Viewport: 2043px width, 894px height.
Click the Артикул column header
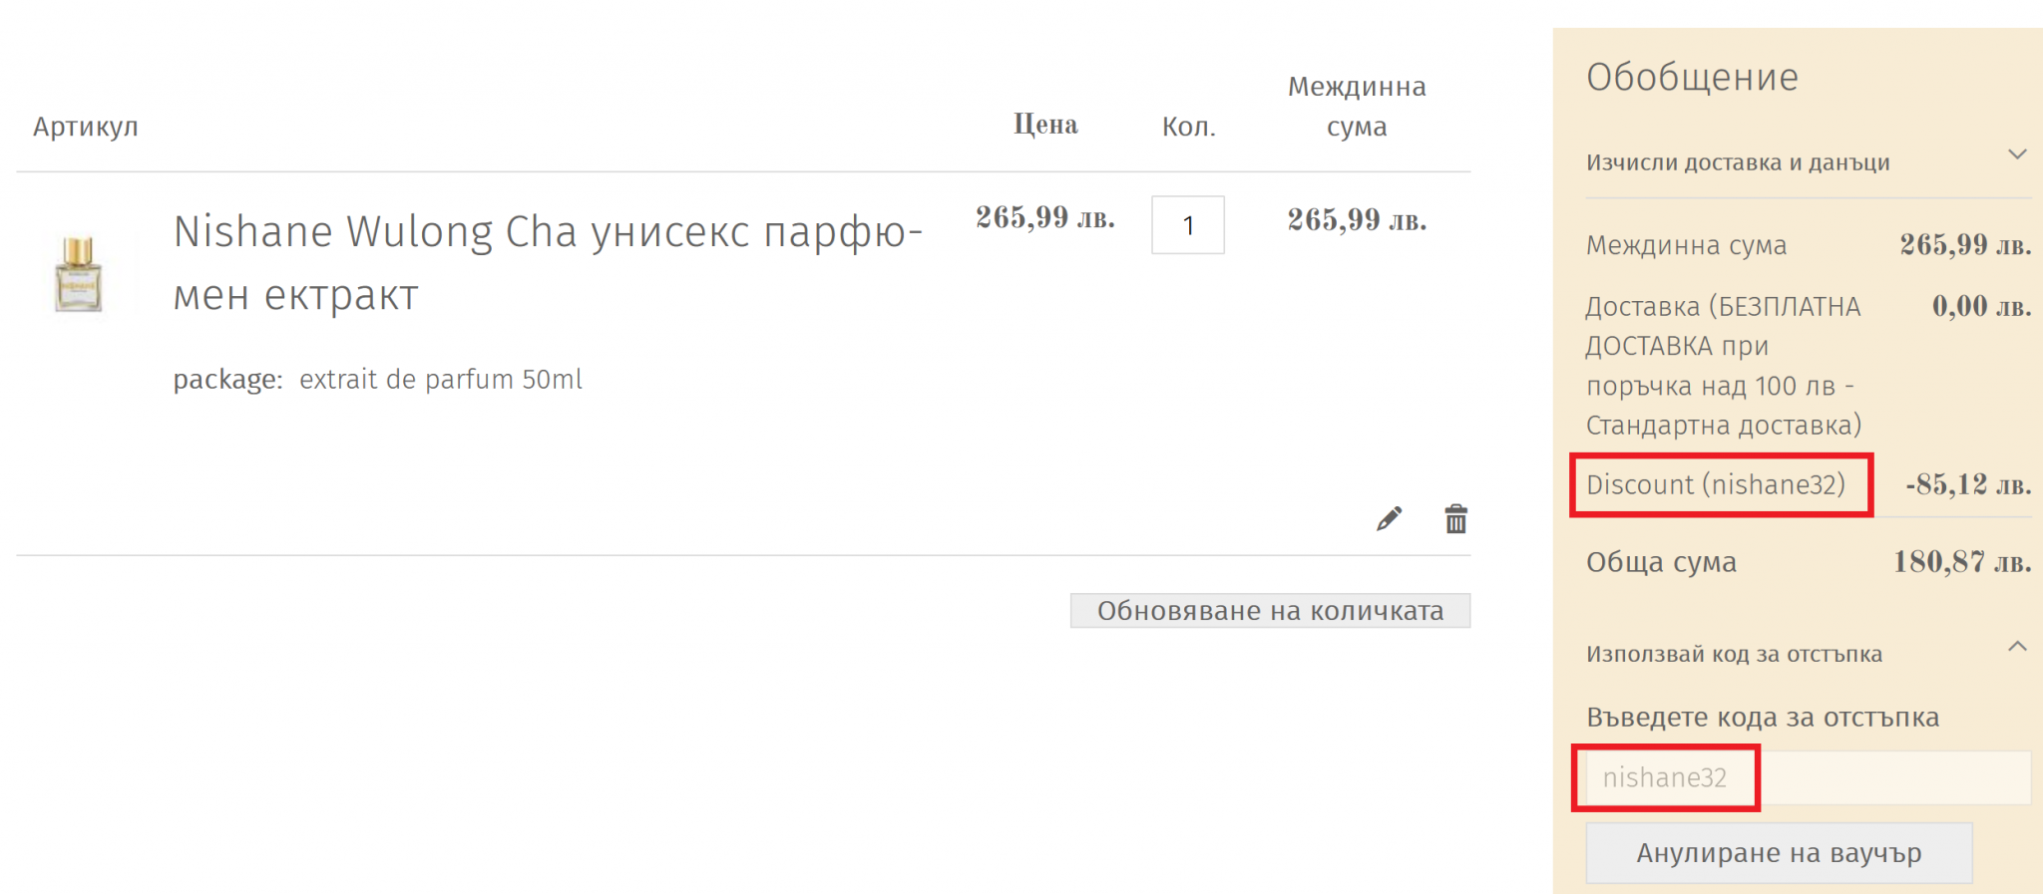[x=86, y=127]
